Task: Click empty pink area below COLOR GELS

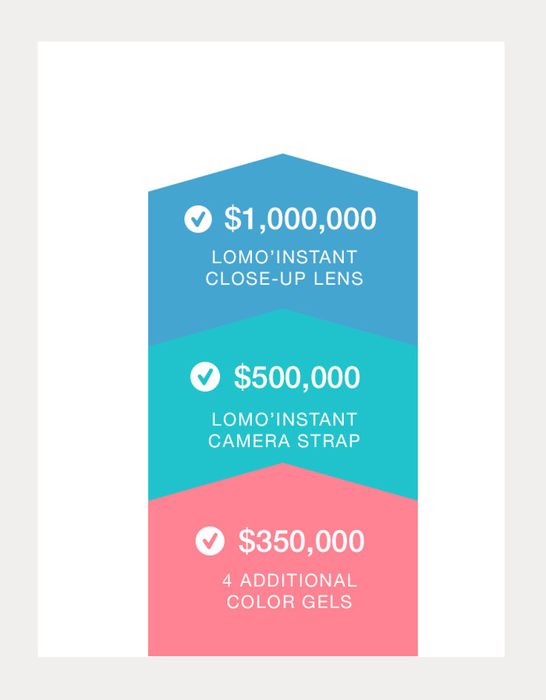Action: (x=283, y=634)
